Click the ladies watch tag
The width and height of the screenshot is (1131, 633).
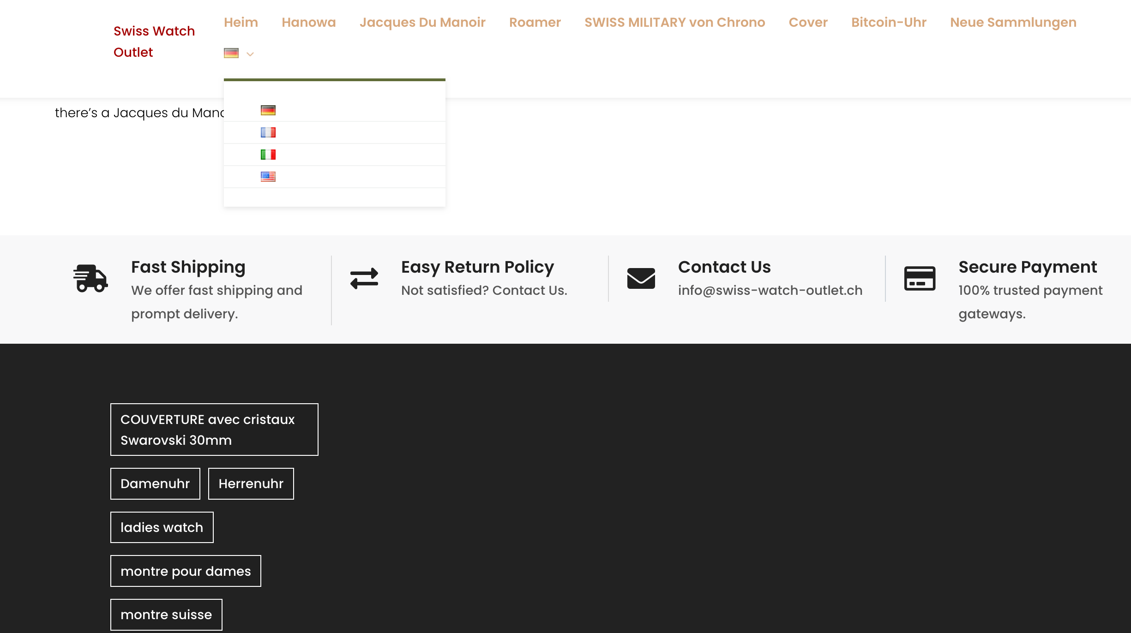point(162,527)
